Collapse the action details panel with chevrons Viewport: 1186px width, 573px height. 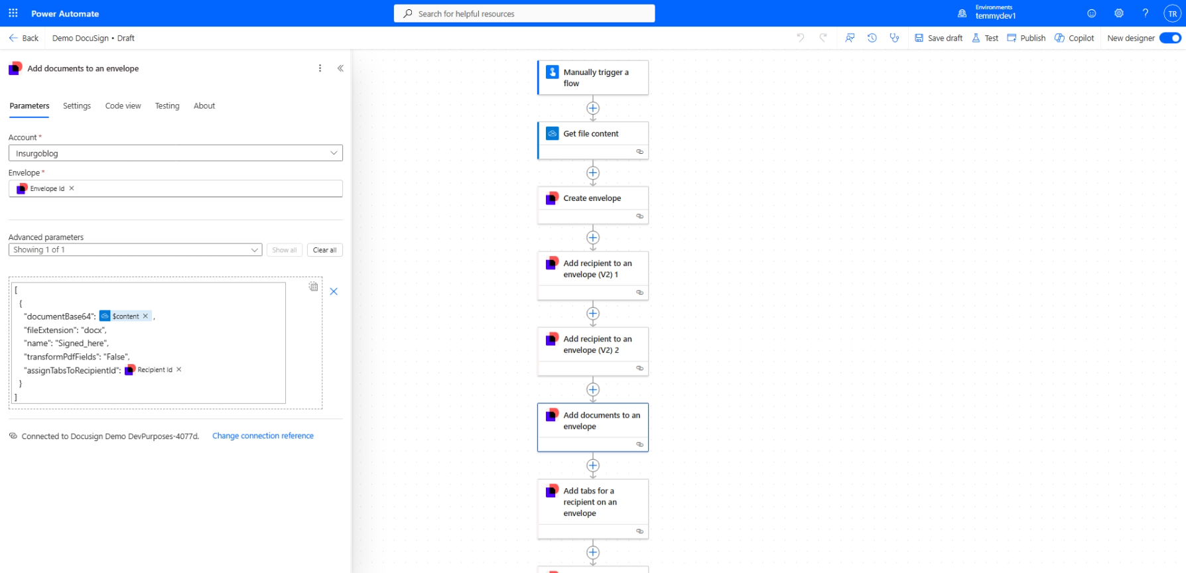[340, 68]
